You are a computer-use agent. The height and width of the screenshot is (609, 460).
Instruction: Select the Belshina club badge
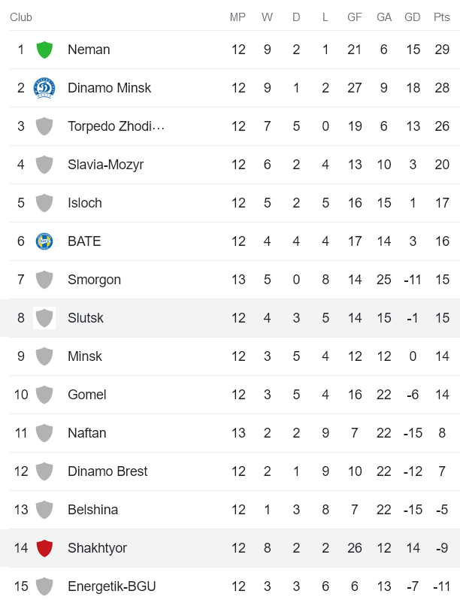click(44, 509)
